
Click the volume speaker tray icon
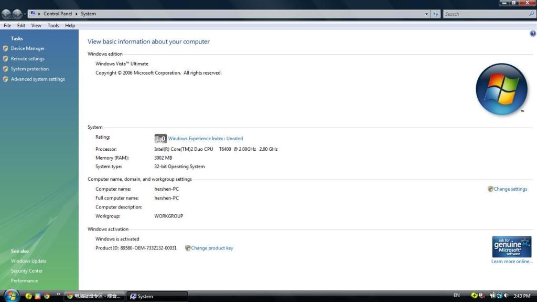pos(506,296)
